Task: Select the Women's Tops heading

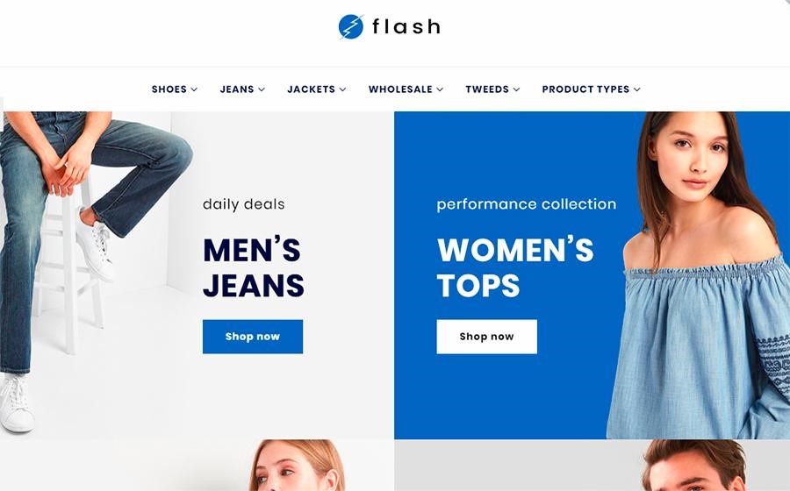Action: 515,267
